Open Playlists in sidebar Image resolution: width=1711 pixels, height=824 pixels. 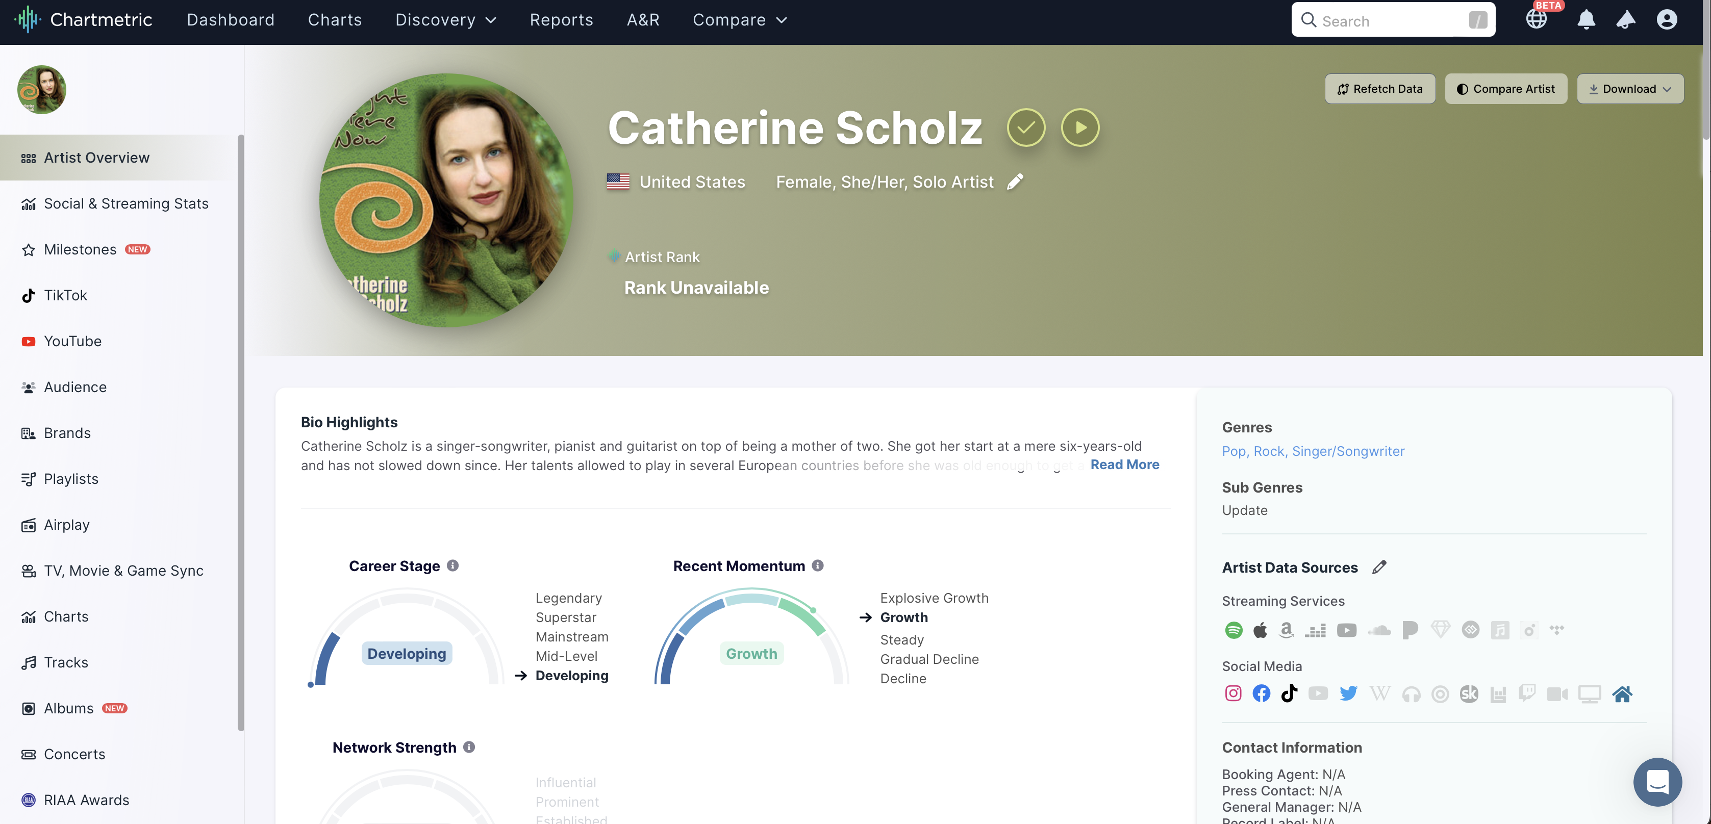click(x=118, y=478)
